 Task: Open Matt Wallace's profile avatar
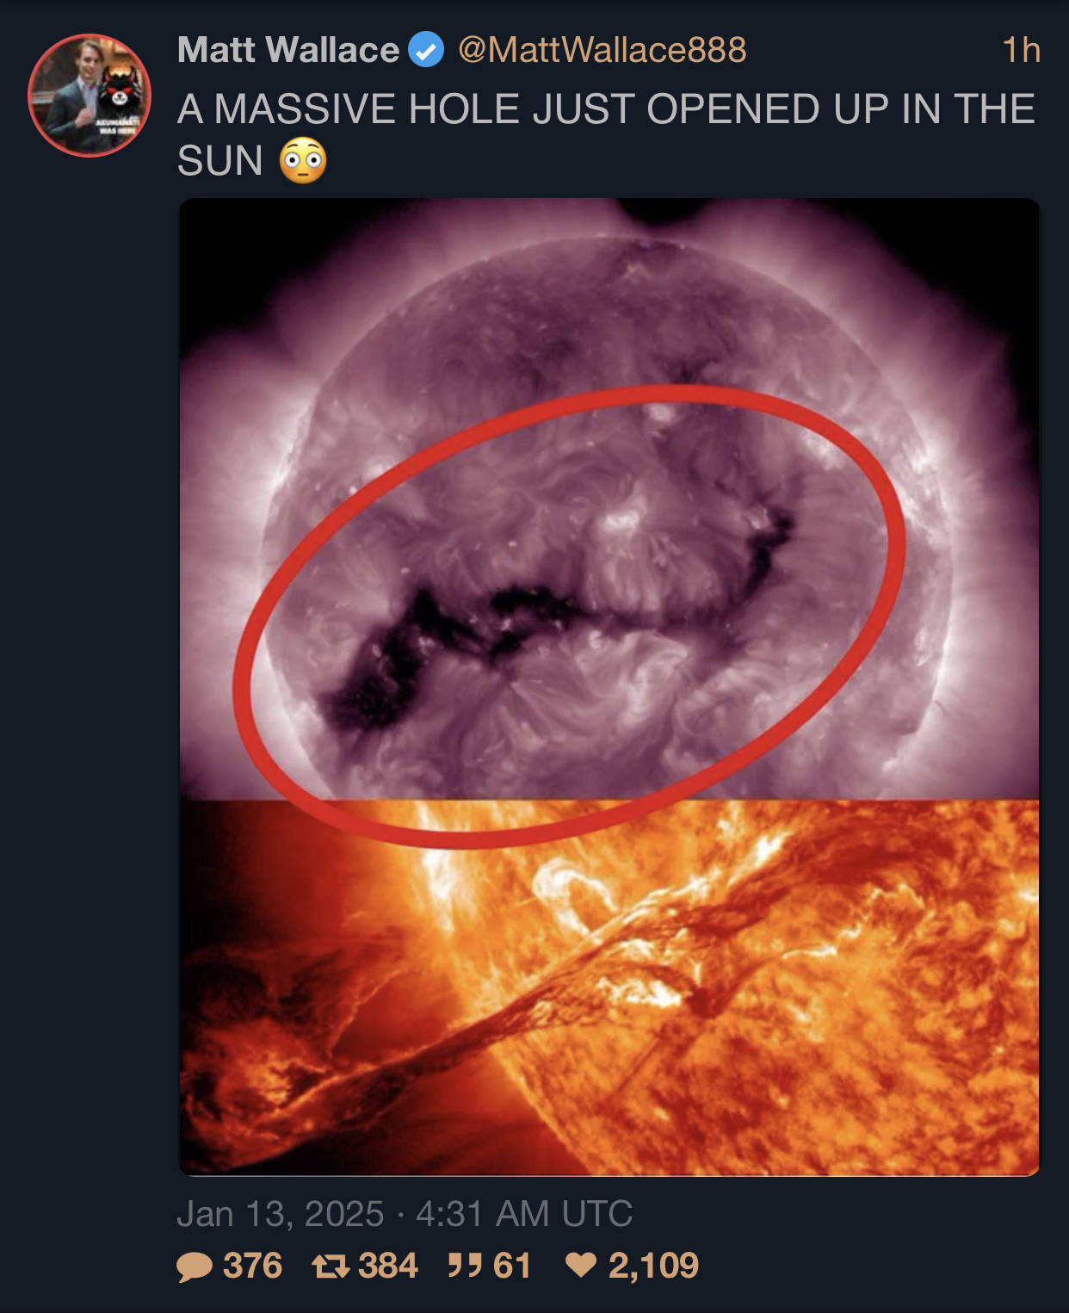[x=90, y=96]
